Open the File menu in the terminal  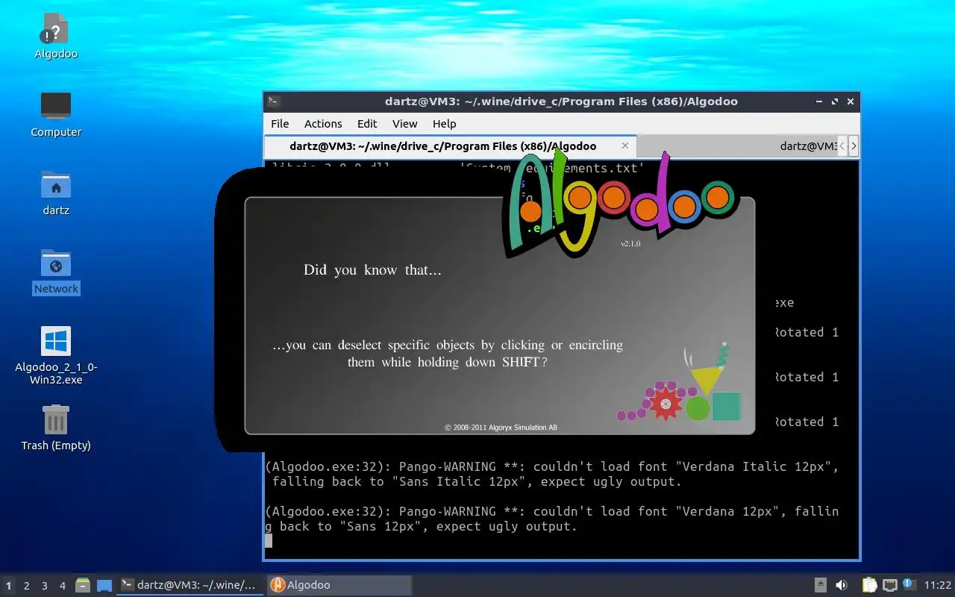point(280,124)
